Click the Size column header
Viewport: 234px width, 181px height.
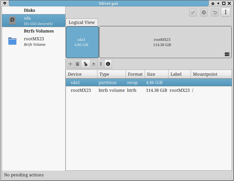157,74
